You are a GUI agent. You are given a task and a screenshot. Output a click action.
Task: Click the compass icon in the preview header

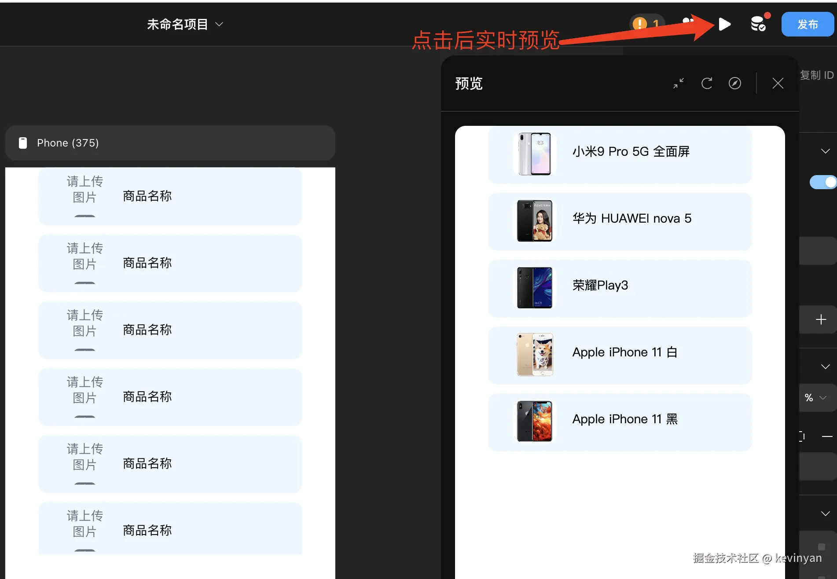[735, 83]
